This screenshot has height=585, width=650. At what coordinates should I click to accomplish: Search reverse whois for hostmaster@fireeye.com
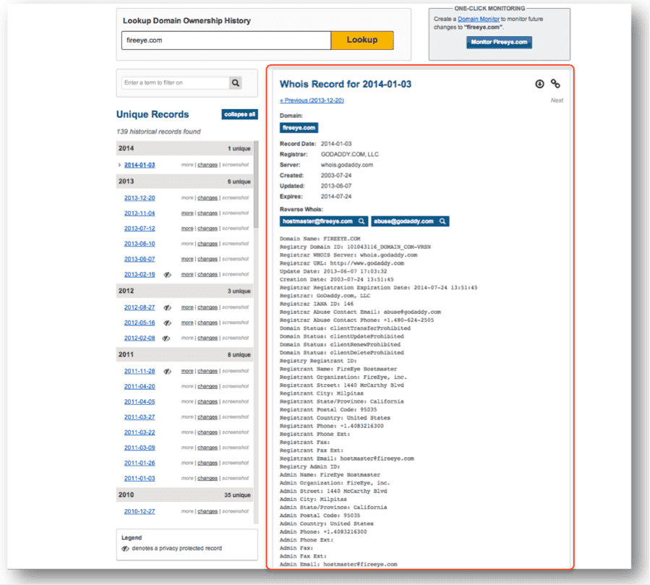pos(323,221)
